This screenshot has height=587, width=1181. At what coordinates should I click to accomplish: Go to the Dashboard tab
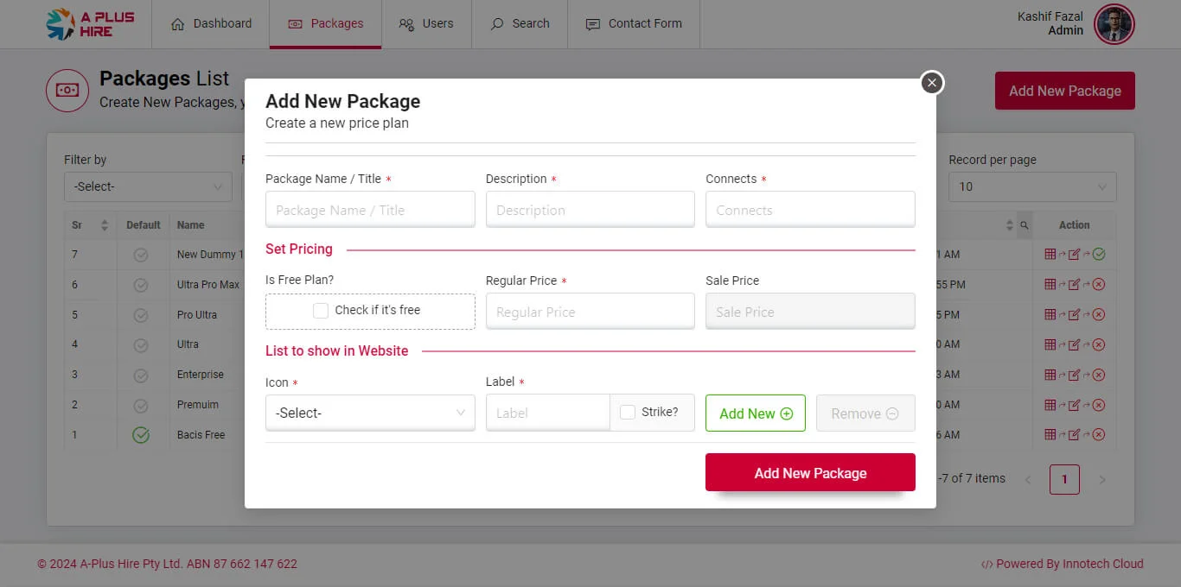[211, 24]
